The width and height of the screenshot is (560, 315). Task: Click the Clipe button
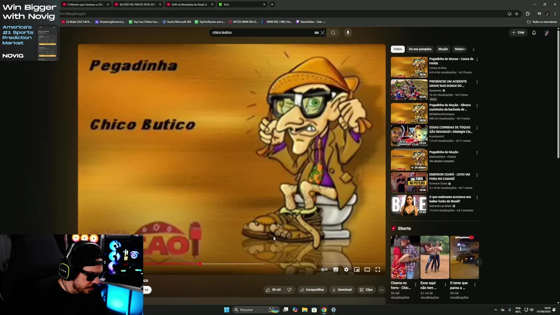pyautogui.click(x=366, y=290)
